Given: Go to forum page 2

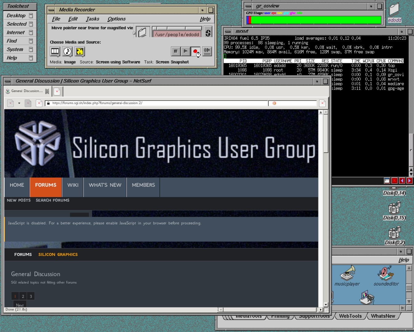Looking at the screenshot, I should pyautogui.click(x=23, y=296).
